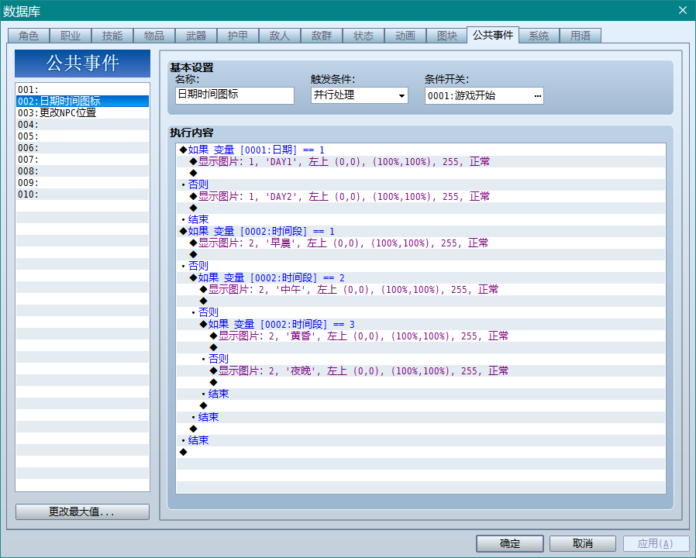Select empty common event 001

(83, 90)
